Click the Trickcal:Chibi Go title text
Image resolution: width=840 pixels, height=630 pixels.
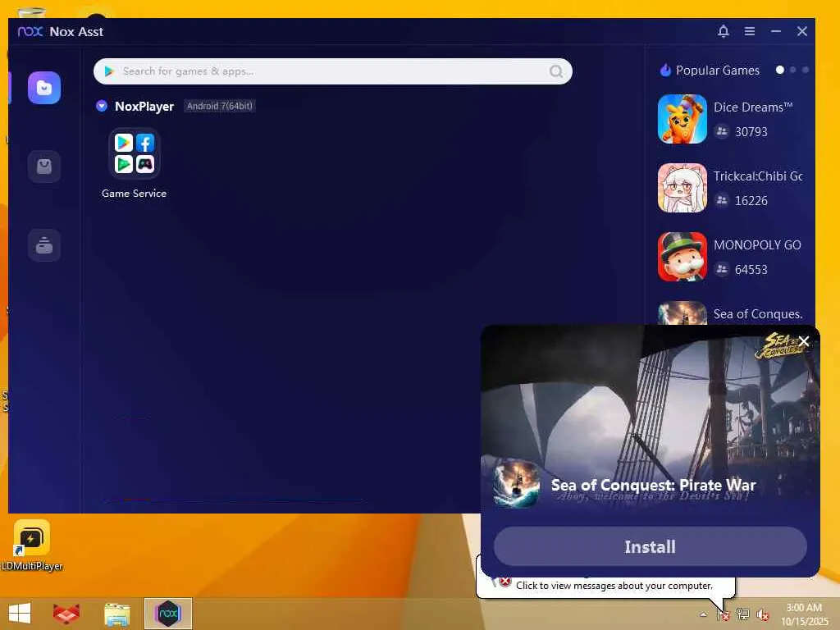757,176
